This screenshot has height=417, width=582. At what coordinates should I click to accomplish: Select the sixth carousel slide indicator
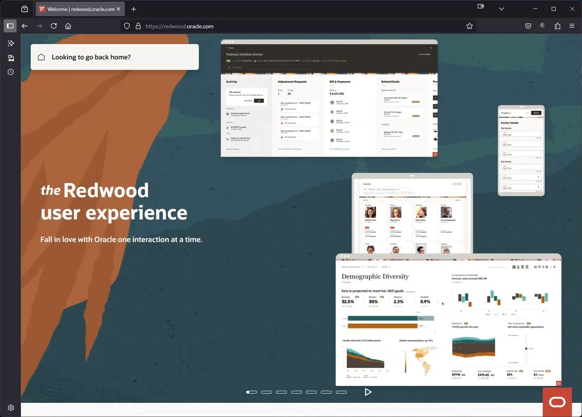(326, 392)
